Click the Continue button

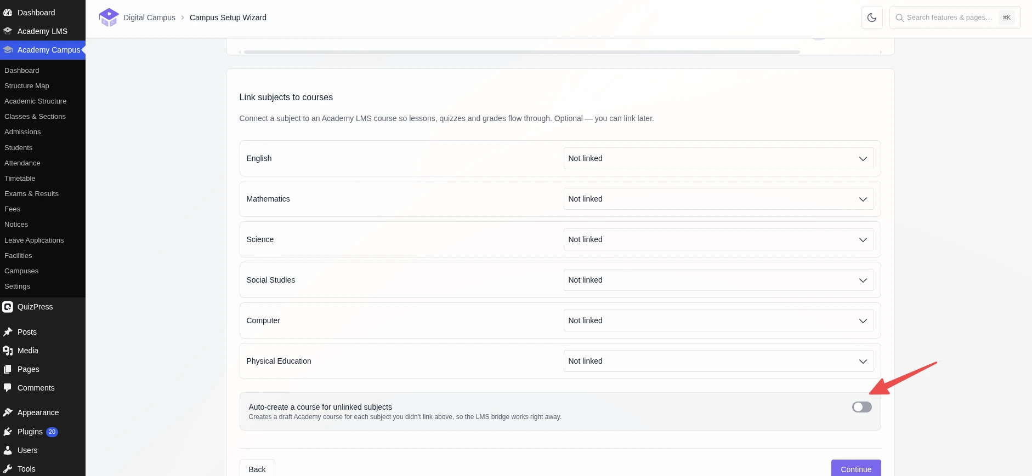(856, 469)
